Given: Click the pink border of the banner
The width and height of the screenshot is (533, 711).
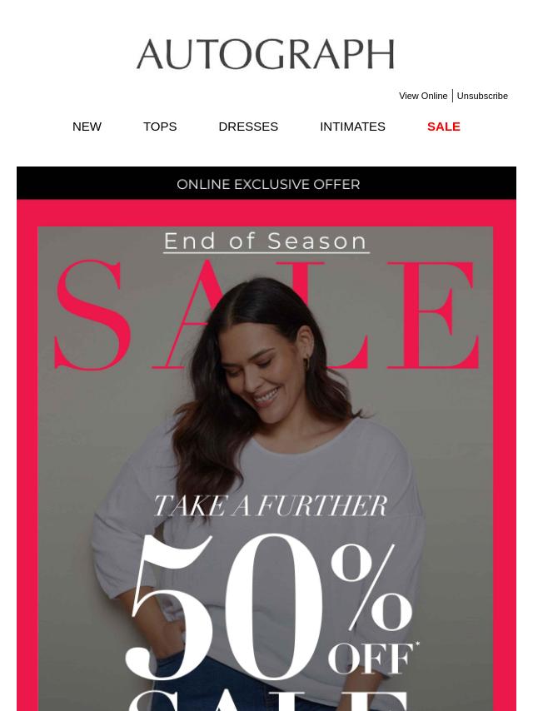Looking at the screenshot, I should click(x=27, y=454).
